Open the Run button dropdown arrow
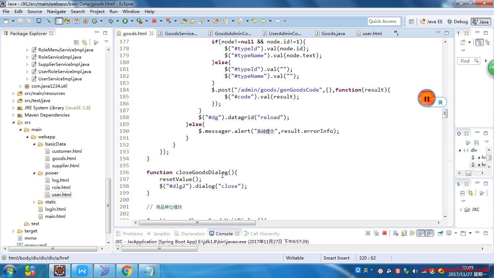This screenshot has width=494, height=278. [132, 21]
